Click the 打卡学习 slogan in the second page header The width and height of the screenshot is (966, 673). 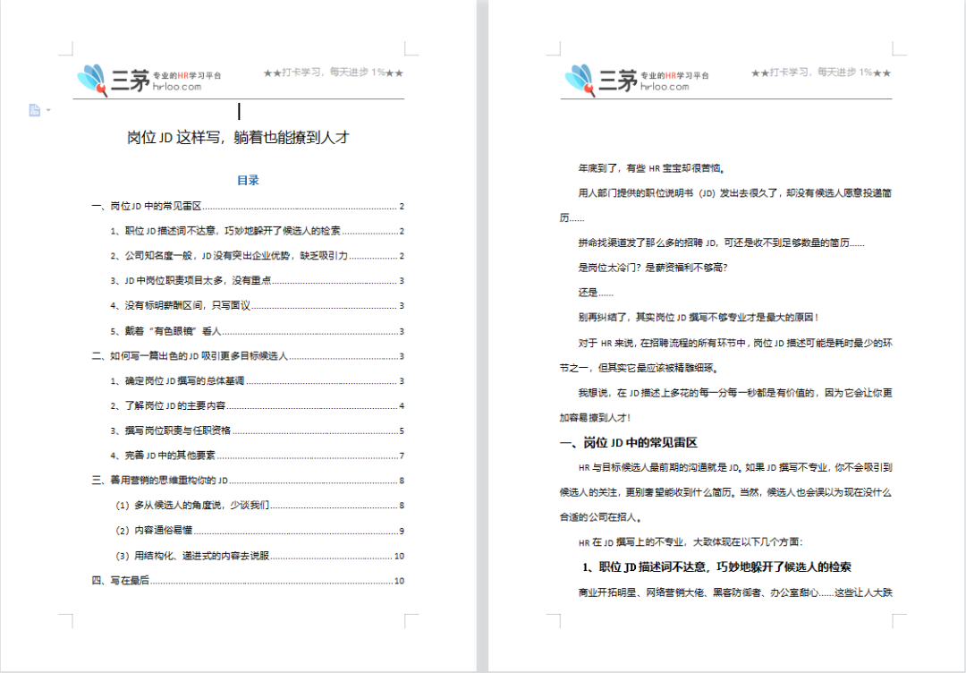coord(820,72)
